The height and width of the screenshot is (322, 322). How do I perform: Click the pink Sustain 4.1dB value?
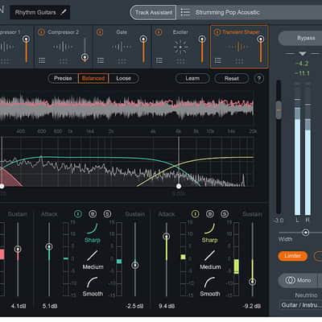[19, 306]
